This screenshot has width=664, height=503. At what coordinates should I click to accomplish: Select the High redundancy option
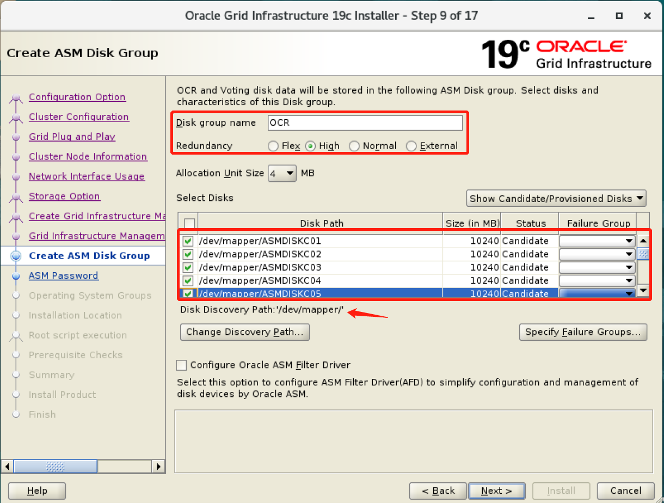310,146
